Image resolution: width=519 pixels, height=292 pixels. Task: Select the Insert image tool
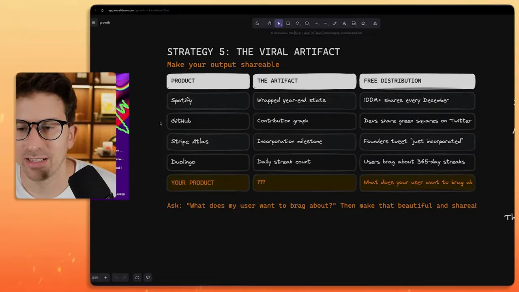click(354, 24)
